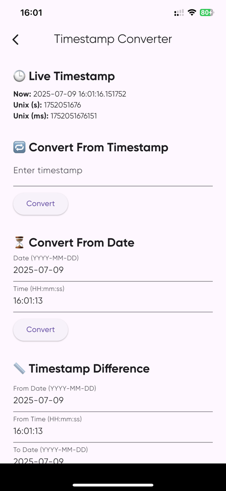The height and width of the screenshot is (491, 226).
Task: Click the ruler icon beside Timestamp Difference
Action: coord(20,368)
